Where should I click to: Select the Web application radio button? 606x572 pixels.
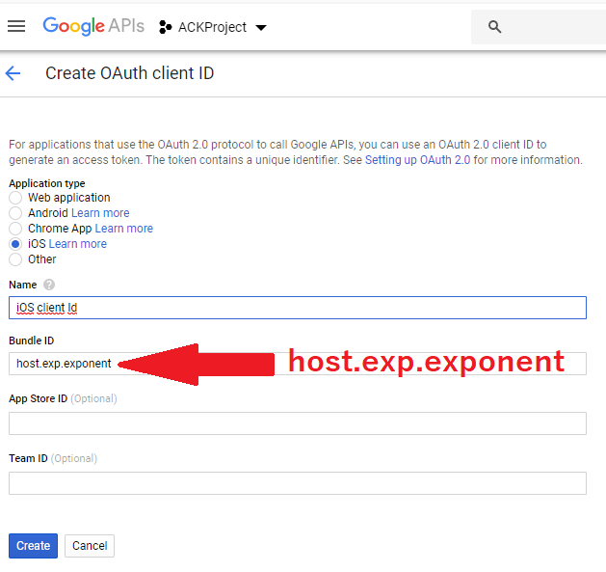(x=15, y=198)
